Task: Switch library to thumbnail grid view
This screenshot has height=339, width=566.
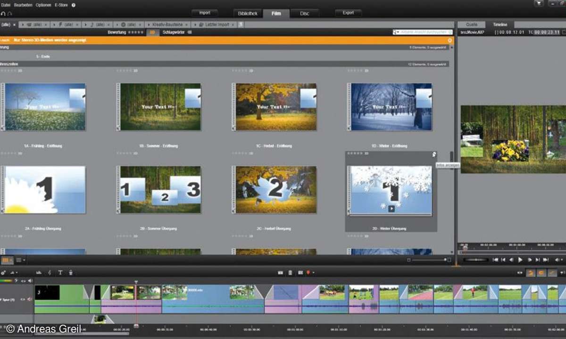Action: click(x=5, y=259)
